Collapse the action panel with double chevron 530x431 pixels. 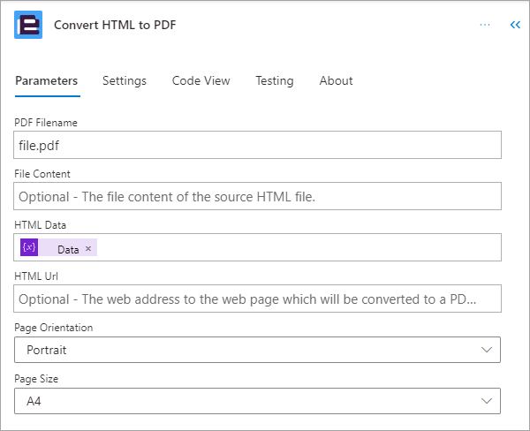(515, 25)
